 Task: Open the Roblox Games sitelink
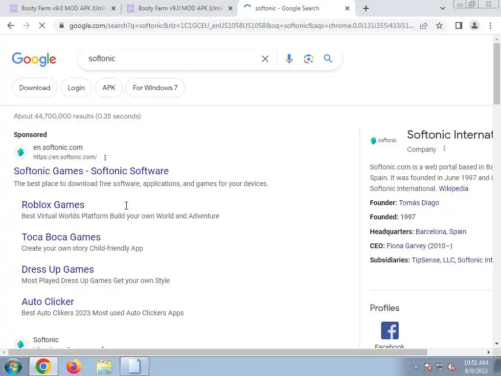tap(53, 205)
